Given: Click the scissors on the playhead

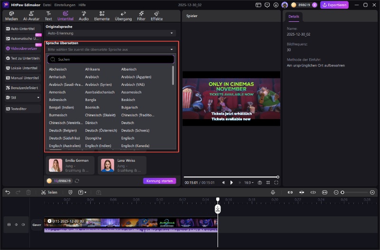Looking at the screenshot, I should point(218,209).
